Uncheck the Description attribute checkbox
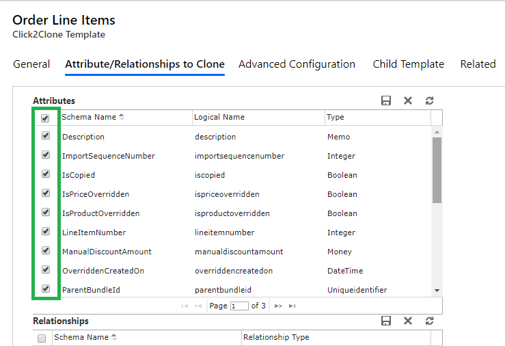The image size is (505, 346). coord(46,136)
